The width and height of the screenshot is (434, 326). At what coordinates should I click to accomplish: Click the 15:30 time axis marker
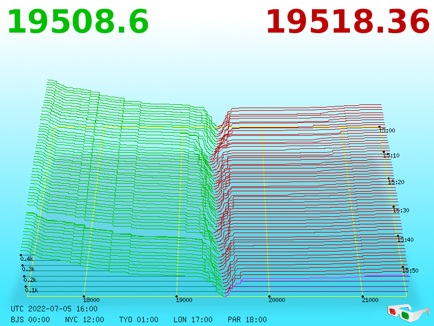pos(401,210)
